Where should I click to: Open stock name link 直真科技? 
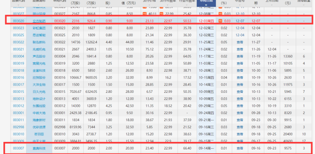(x=39, y=148)
